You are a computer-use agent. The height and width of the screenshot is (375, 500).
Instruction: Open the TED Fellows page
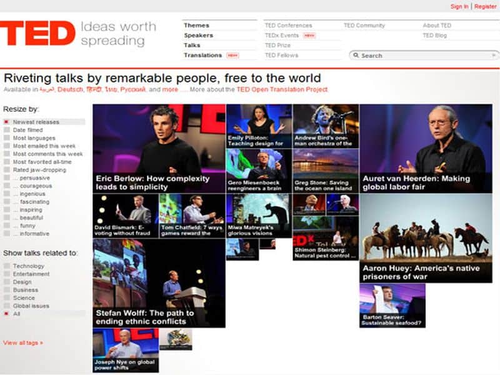click(x=281, y=55)
